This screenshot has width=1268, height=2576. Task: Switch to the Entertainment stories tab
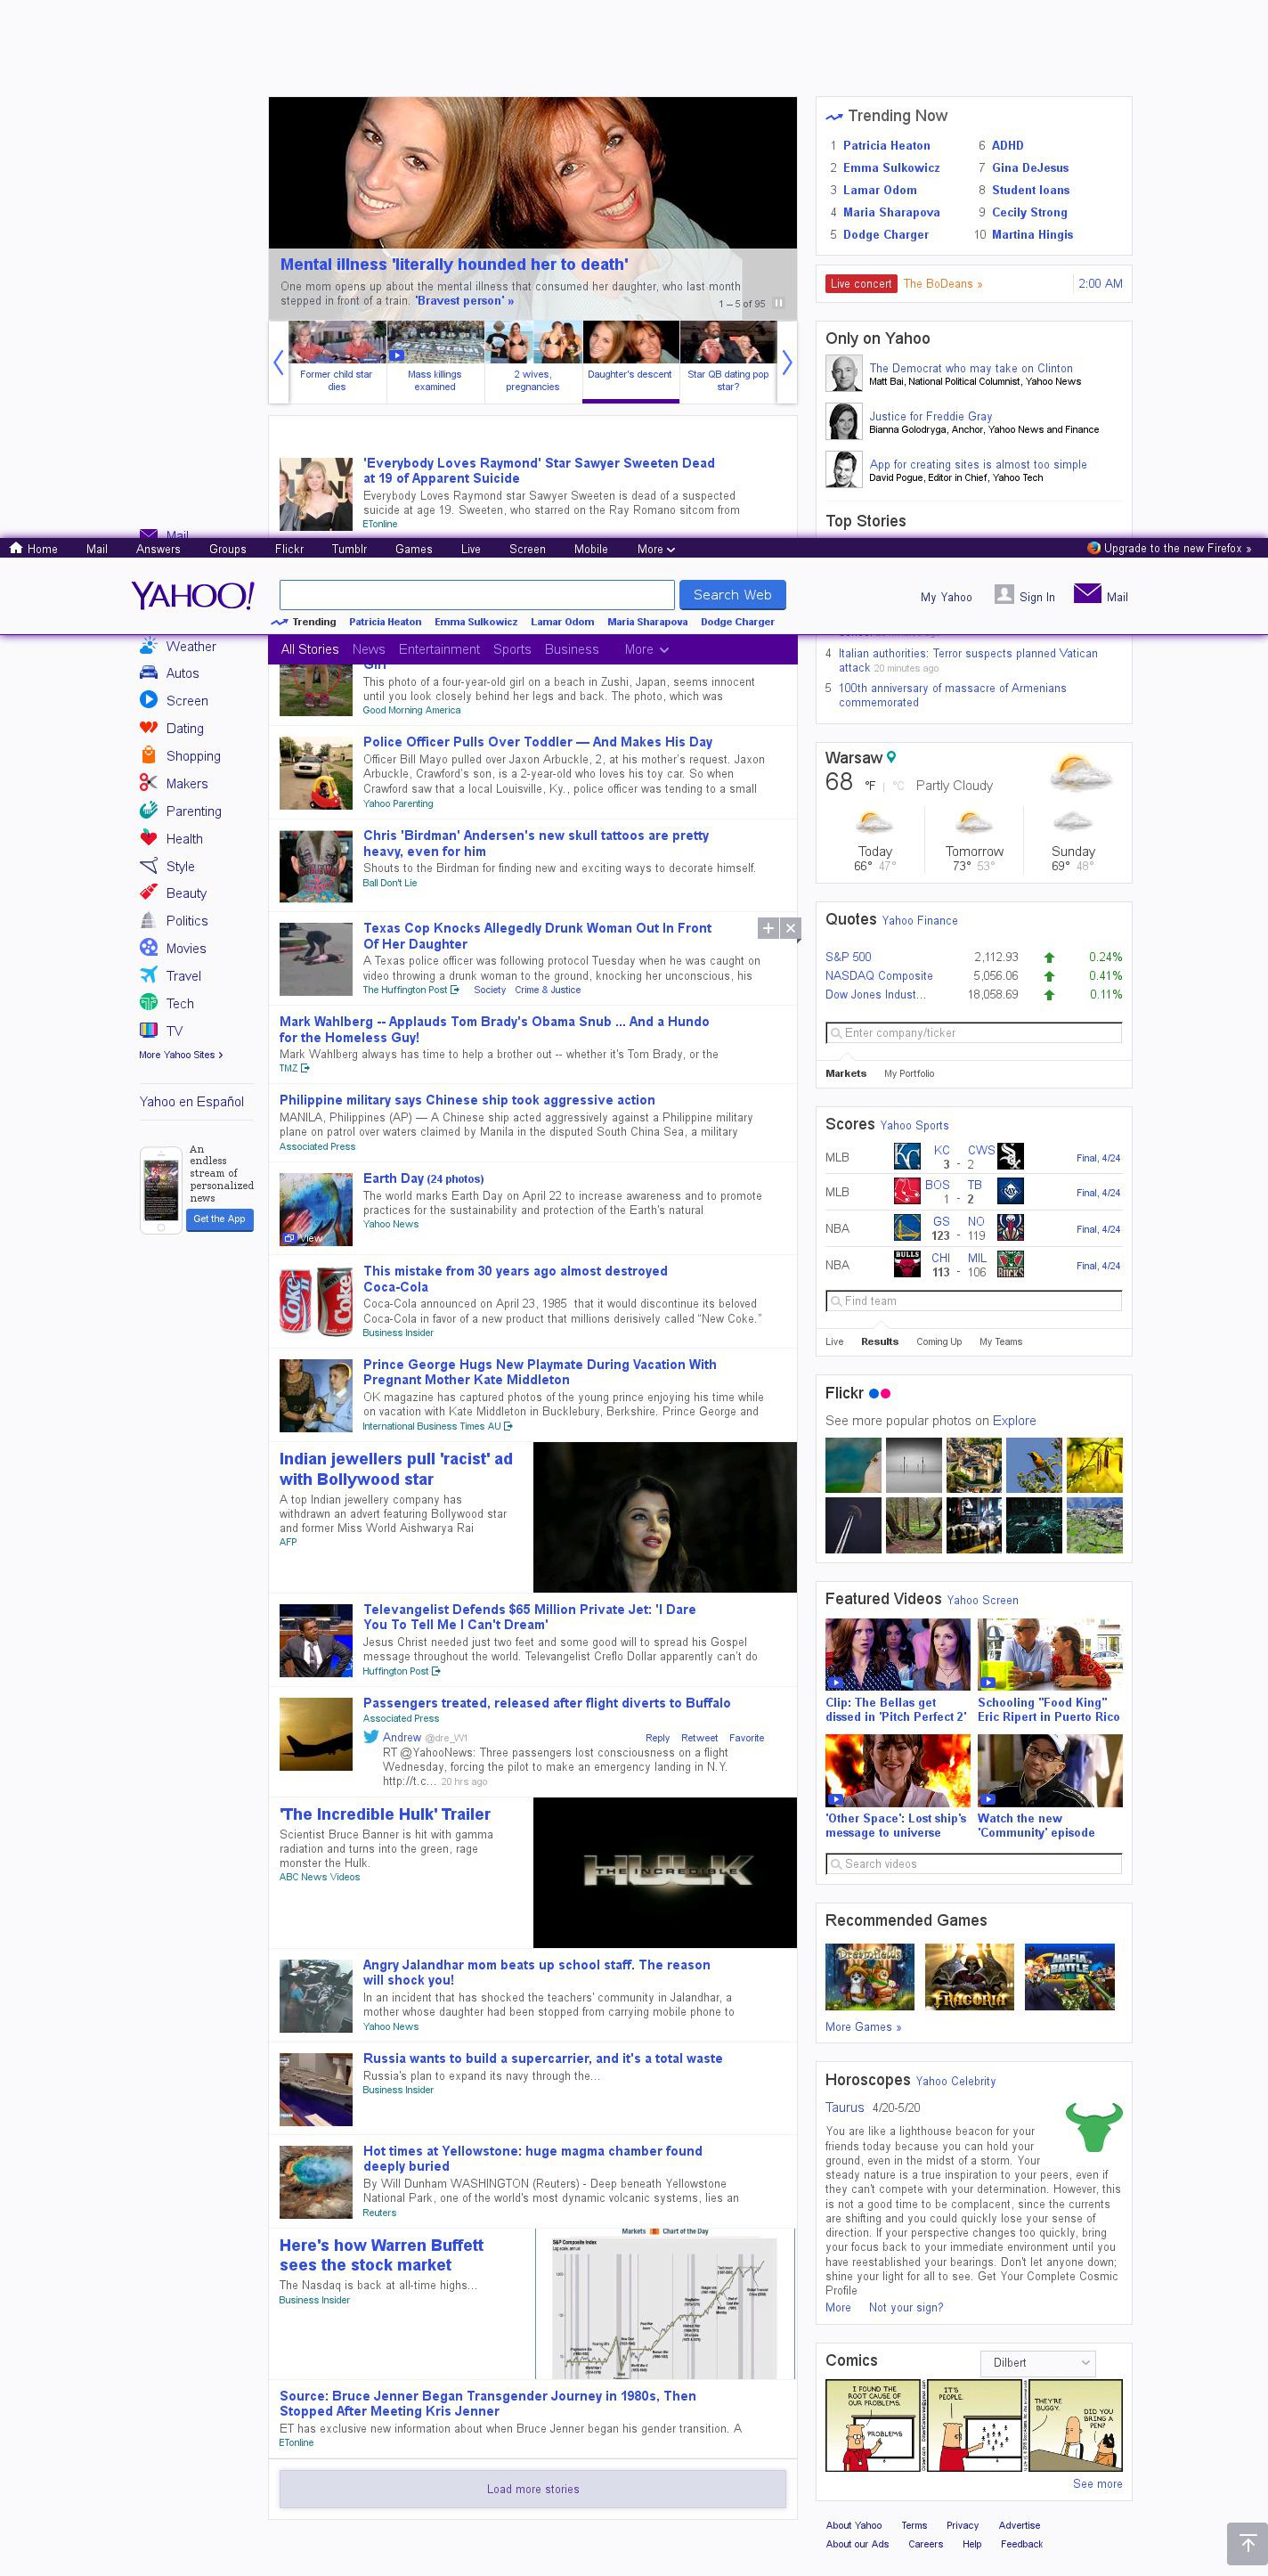[x=439, y=649]
